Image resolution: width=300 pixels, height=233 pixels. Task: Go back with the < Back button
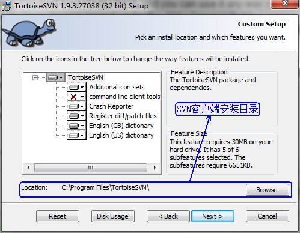point(168,216)
